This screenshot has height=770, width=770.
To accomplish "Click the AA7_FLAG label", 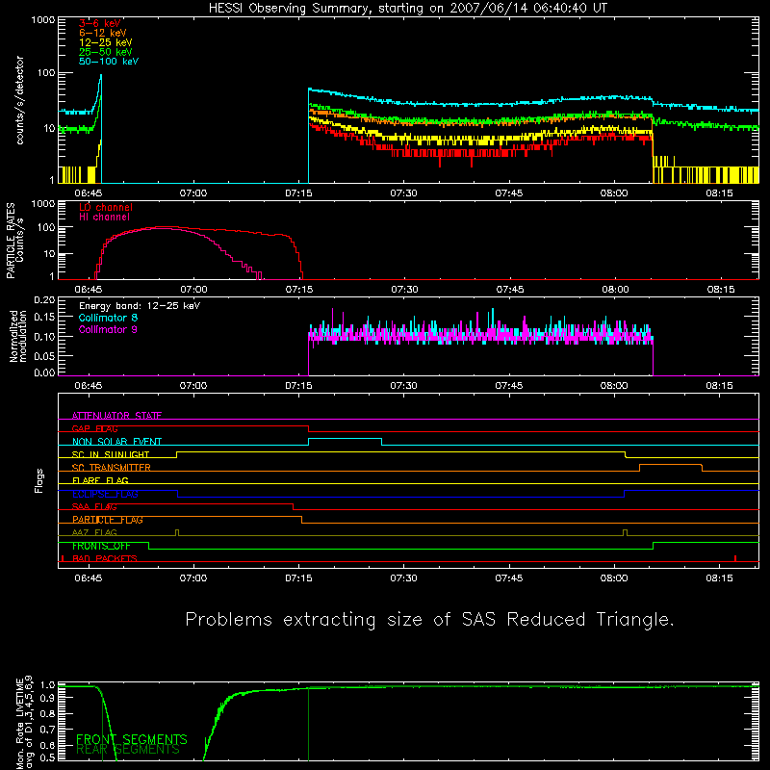I will point(94,533).
